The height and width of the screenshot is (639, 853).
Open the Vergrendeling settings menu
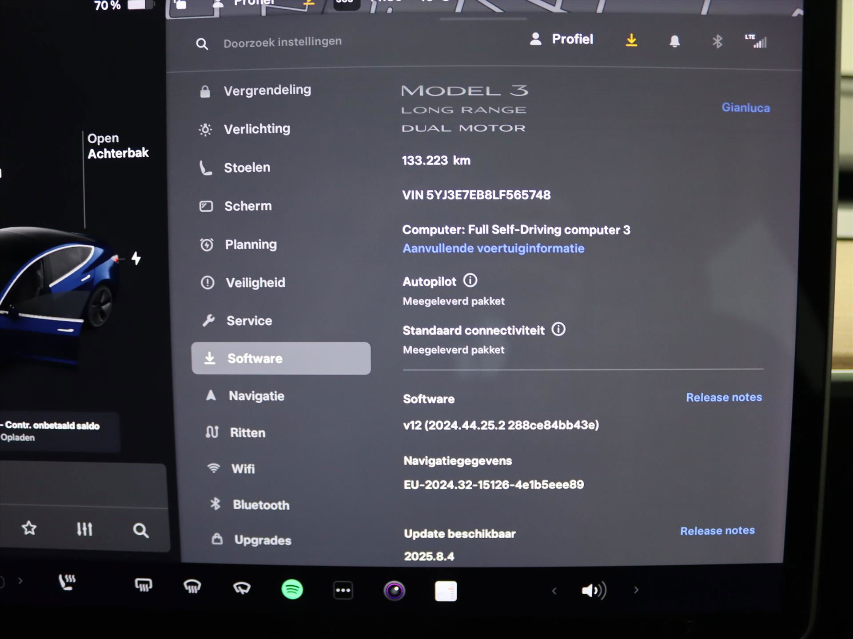click(x=255, y=91)
